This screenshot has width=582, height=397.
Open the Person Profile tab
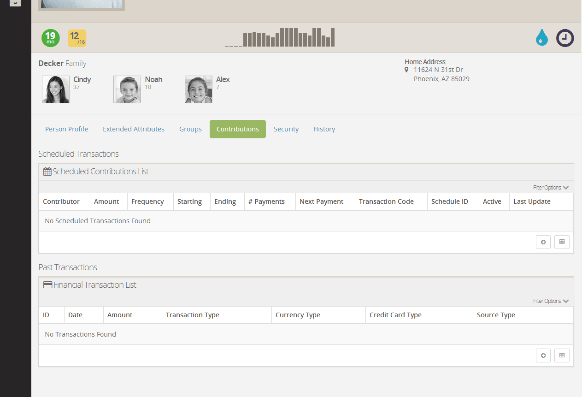coord(66,129)
